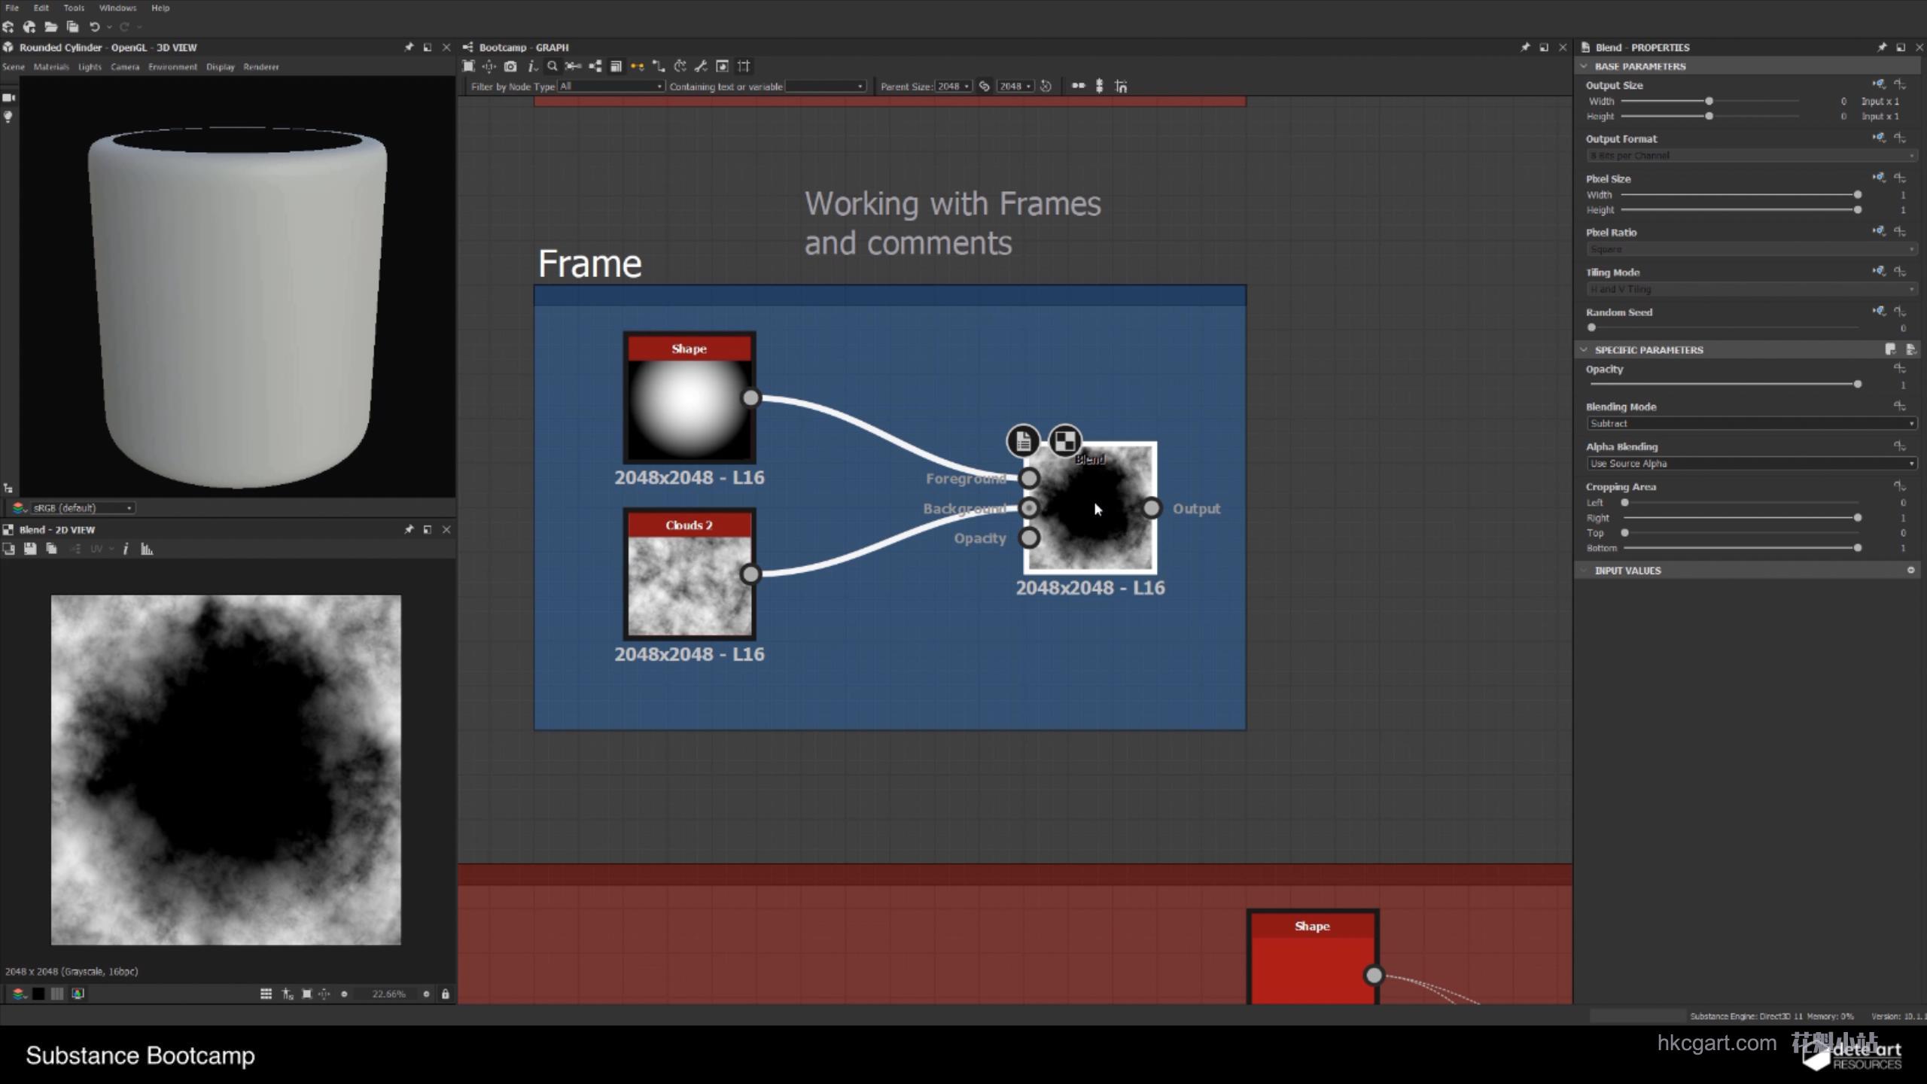Open the Environment menu in 3D View
This screenshot has width=1927, height=1084.
coord(172,67)
